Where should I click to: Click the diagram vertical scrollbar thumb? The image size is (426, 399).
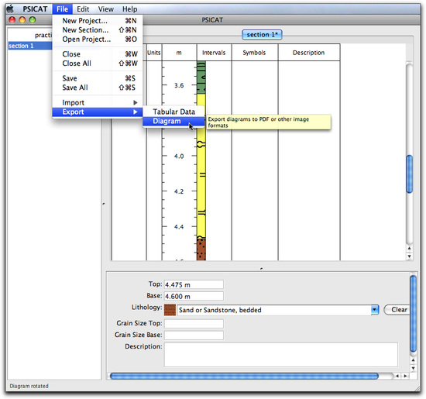coord(410,174)
